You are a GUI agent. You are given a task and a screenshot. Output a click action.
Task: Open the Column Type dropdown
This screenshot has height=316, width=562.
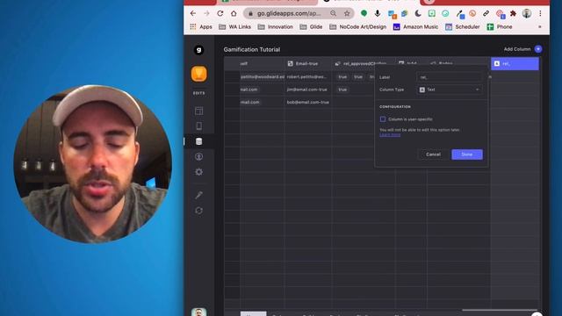(450, 90)
